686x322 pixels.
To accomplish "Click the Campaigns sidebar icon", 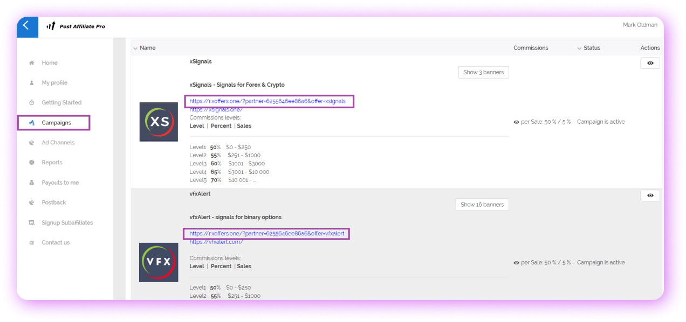I will coord(32,123).
